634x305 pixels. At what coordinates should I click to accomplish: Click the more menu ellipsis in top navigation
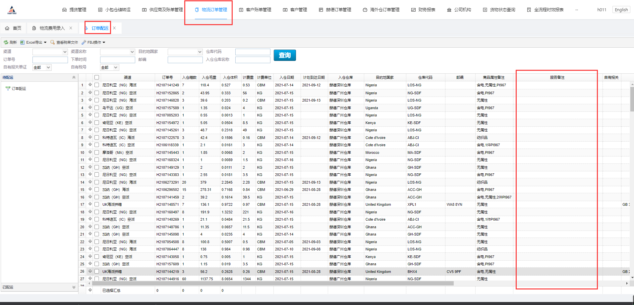tap(577, 10)
